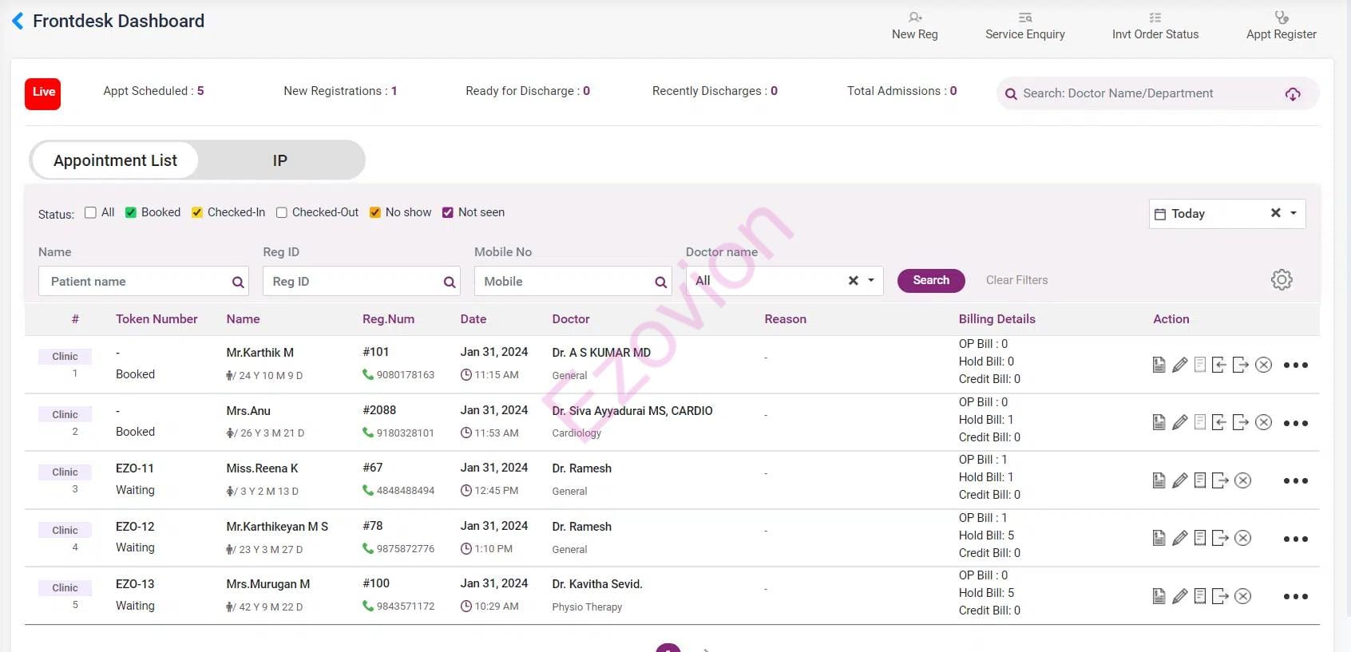1351x652 pixels.
Task: Click pencil edit icon for Mrs.Anu appointment
Action: pos(1179,422)
